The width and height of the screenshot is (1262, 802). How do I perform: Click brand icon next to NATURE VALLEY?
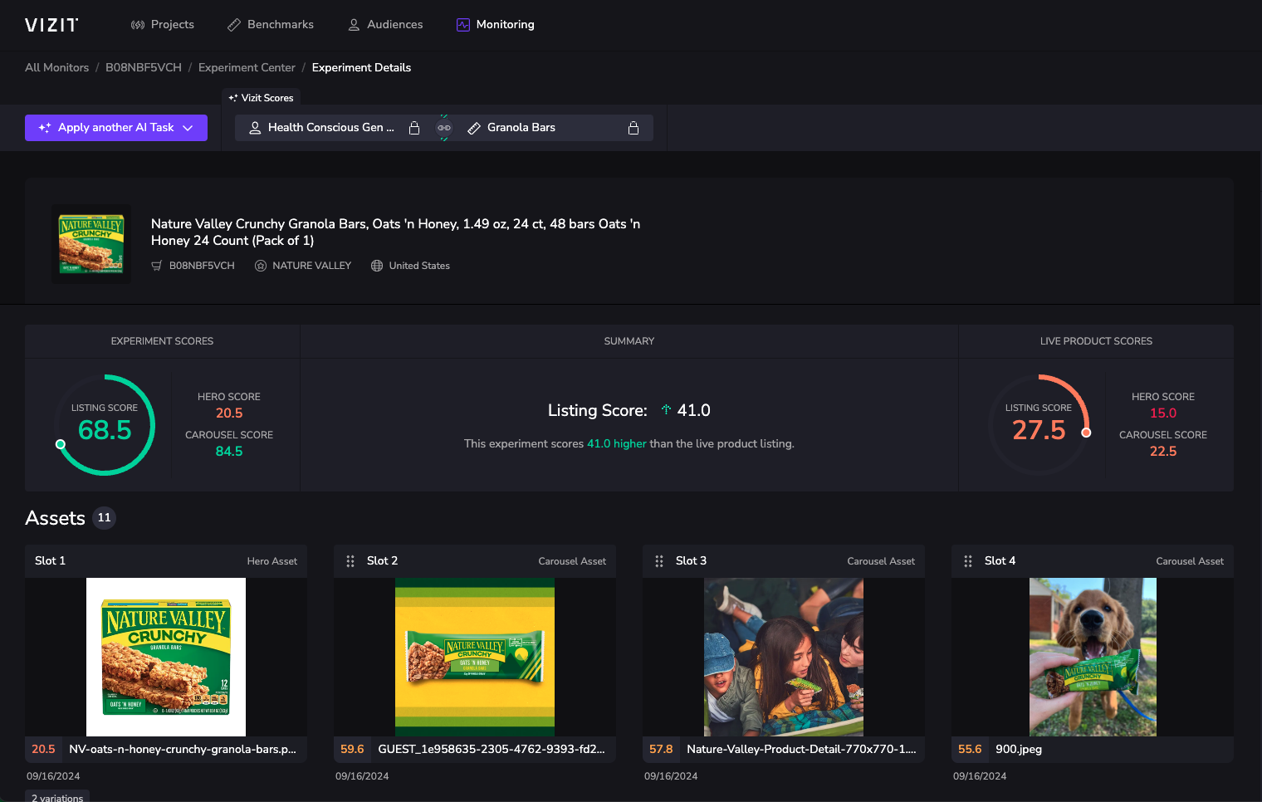(261, 266)
